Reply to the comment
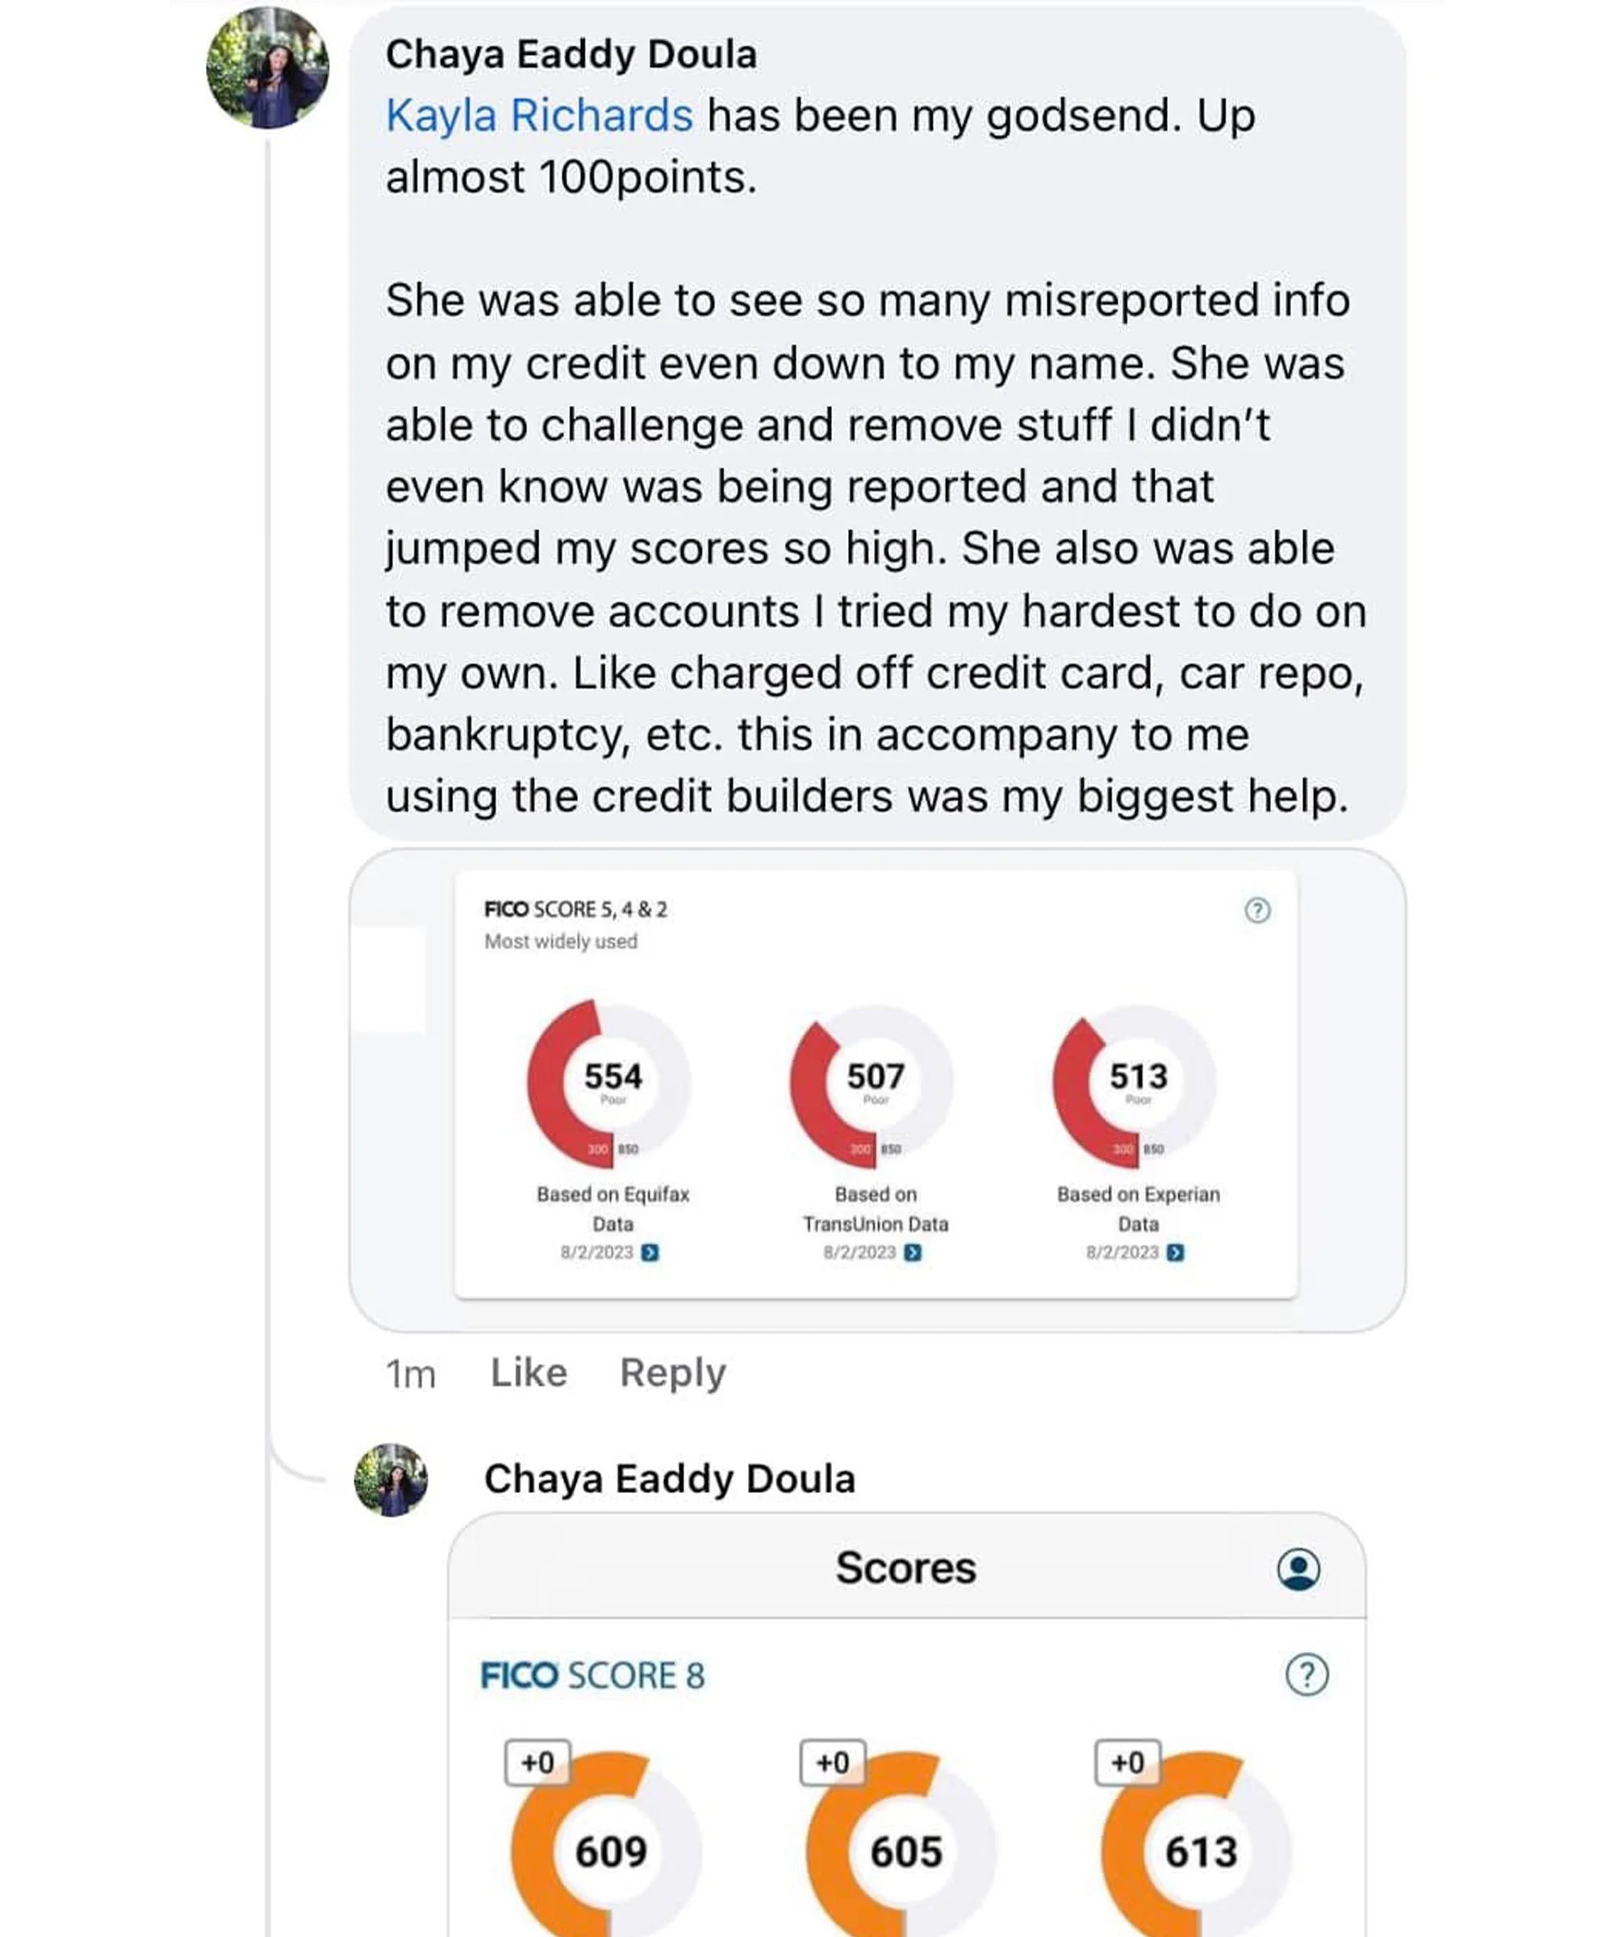The width and height of the screenshot is (1614, 1937). point(672,1373)
